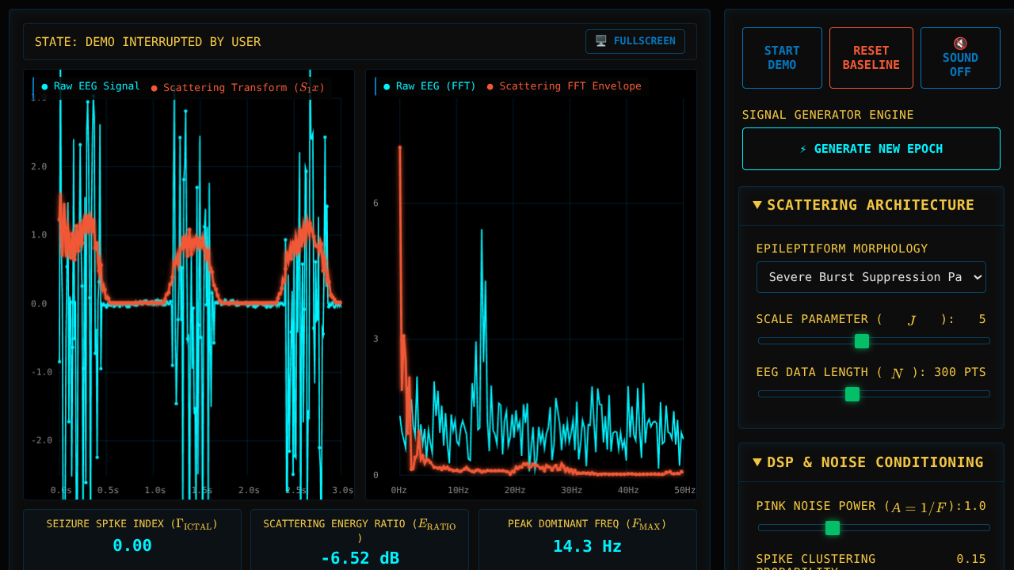Adjust the EEG Data Length slider
The image size is (1014, 570).
[x=874, y=393]
